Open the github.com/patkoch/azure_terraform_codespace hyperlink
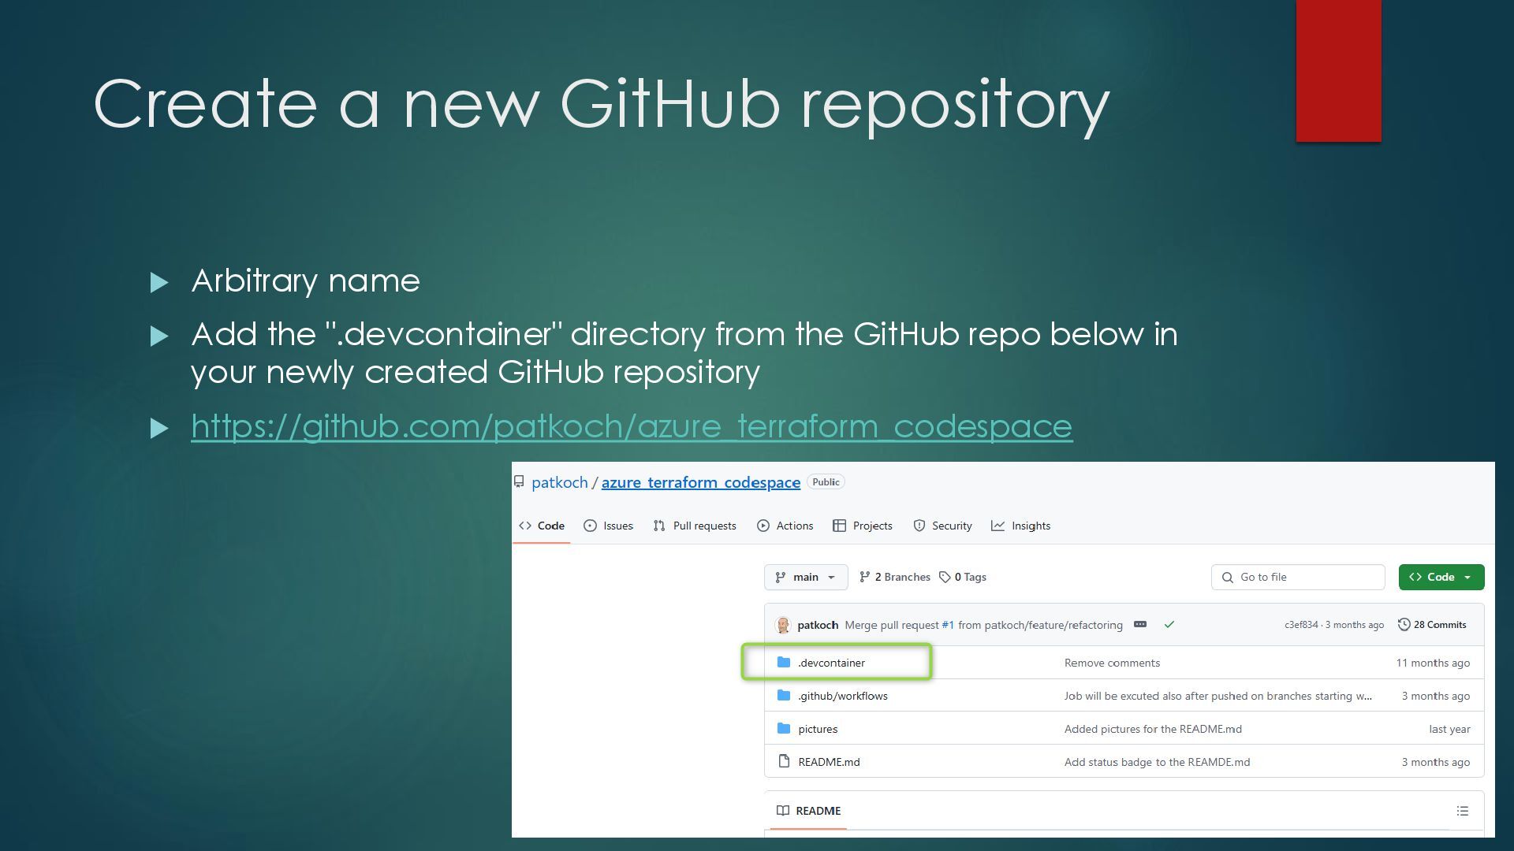 coord(631,426)
